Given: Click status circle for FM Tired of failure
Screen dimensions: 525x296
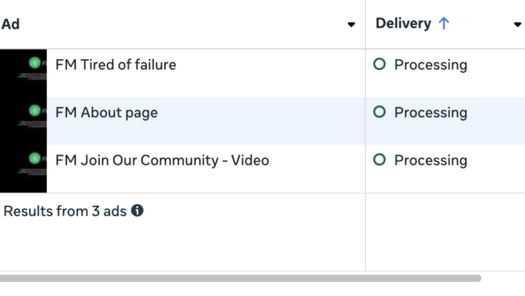Looking at the screenshot, I should (x=378, y=64).
